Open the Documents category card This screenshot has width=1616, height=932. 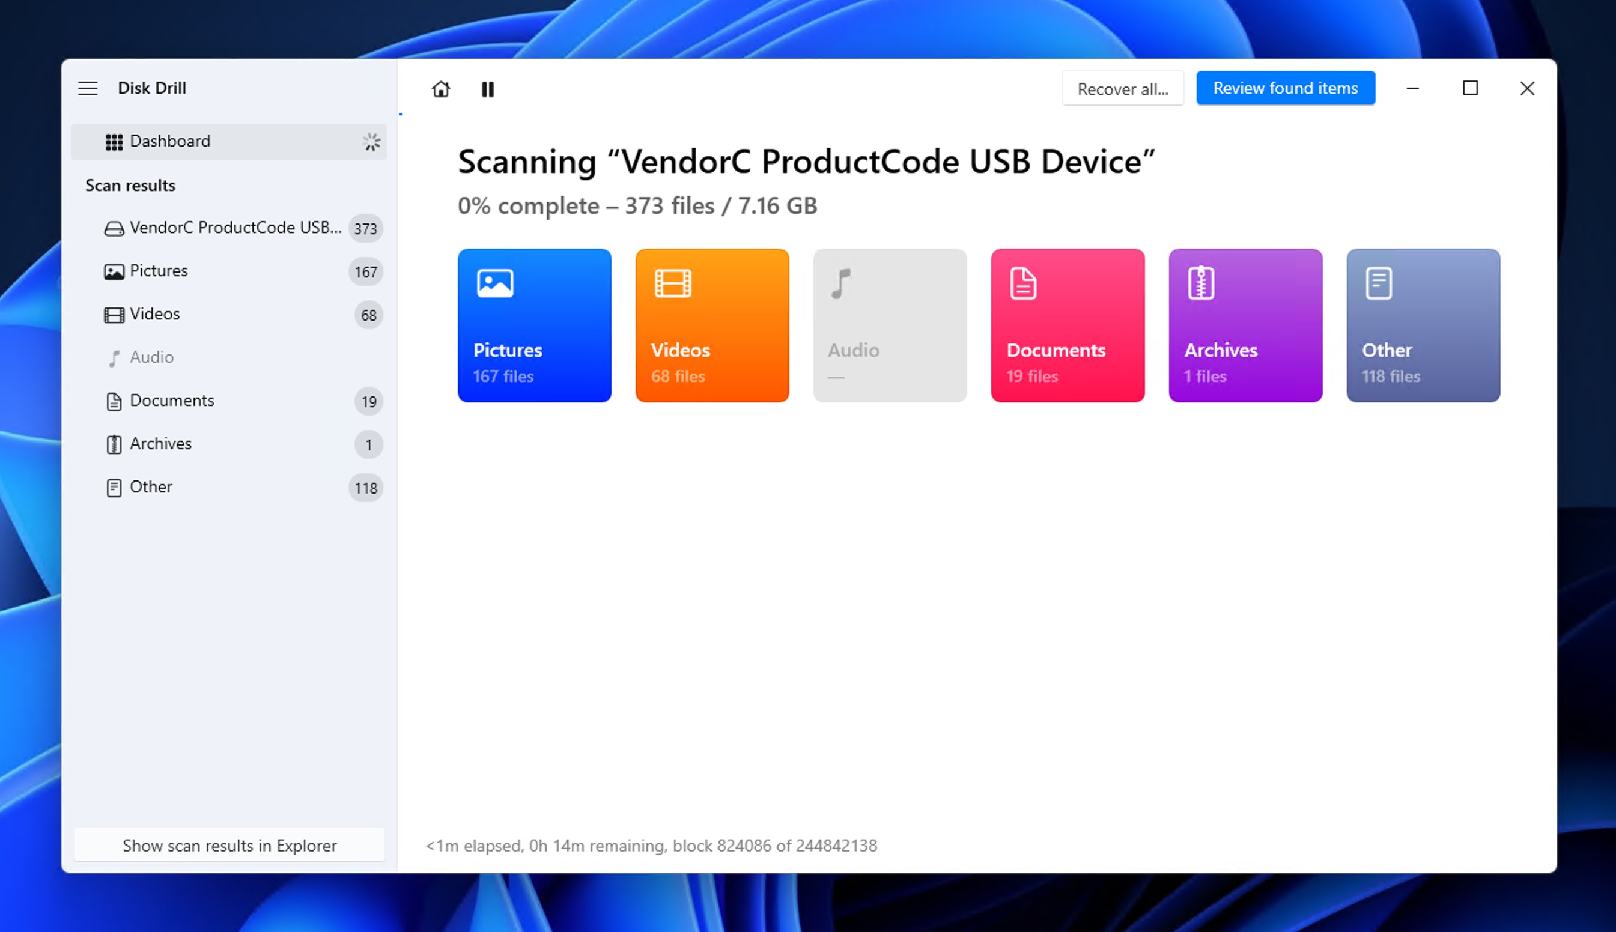click(1068, 327)
